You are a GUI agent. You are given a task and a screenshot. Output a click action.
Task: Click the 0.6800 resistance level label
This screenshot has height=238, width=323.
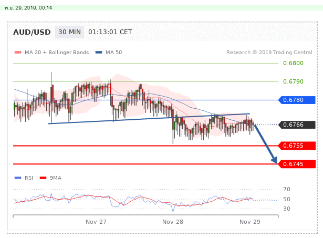293,63
